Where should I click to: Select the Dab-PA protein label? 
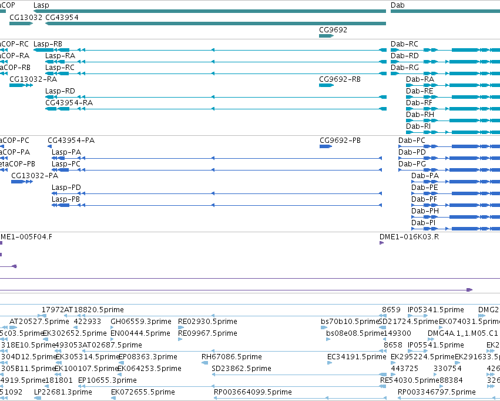click(425, 176)
